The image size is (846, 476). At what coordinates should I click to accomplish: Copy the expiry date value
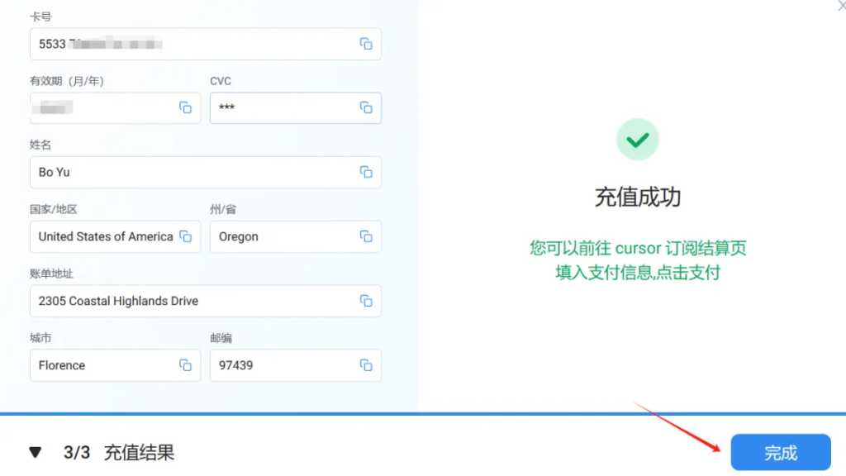pos(186,107)
